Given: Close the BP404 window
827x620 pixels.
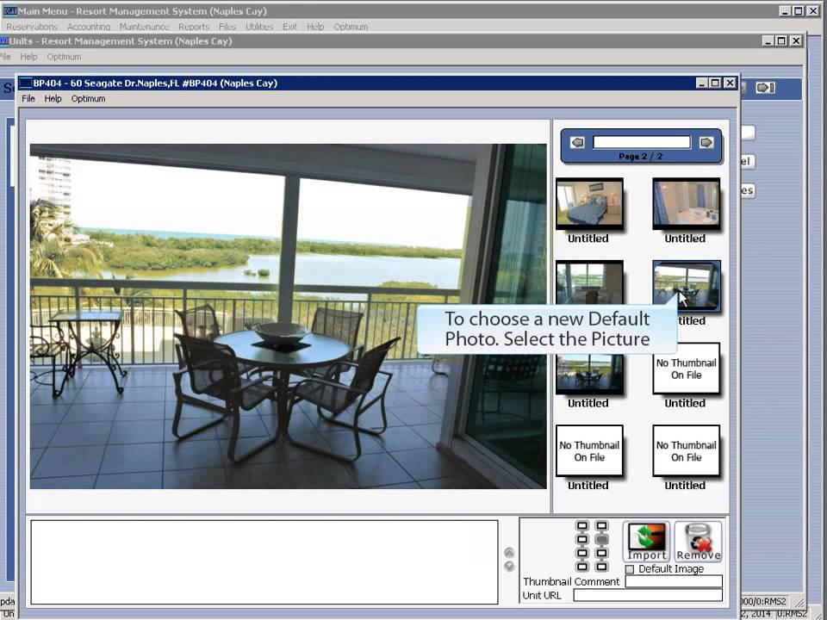Looking at the screenshot, I should (730, 83).
